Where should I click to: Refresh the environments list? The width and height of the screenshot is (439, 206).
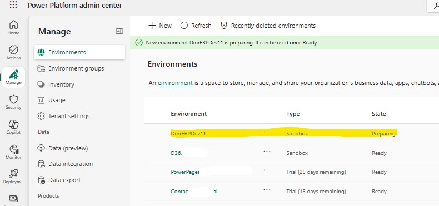pyautogui.click(x=196, y=26)
